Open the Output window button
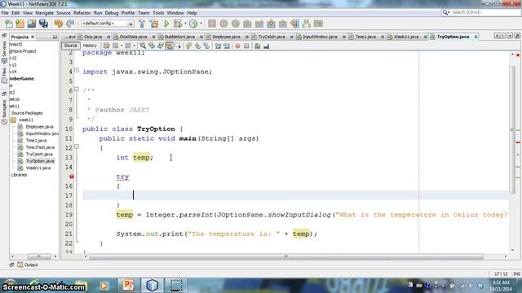The height and width of the screenshot is (293, 522). (x=28, y=265)
